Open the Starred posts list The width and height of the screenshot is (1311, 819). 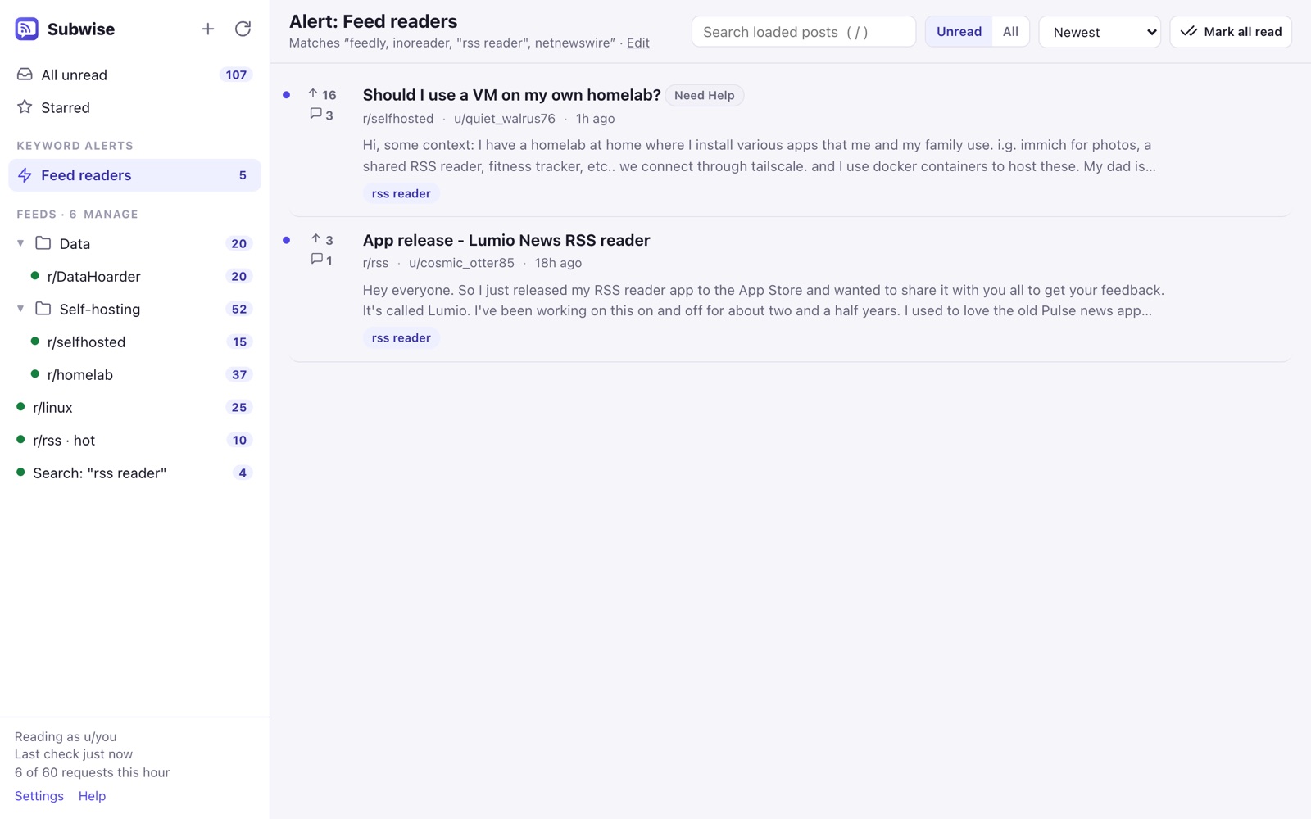click(x=134, y=107)
